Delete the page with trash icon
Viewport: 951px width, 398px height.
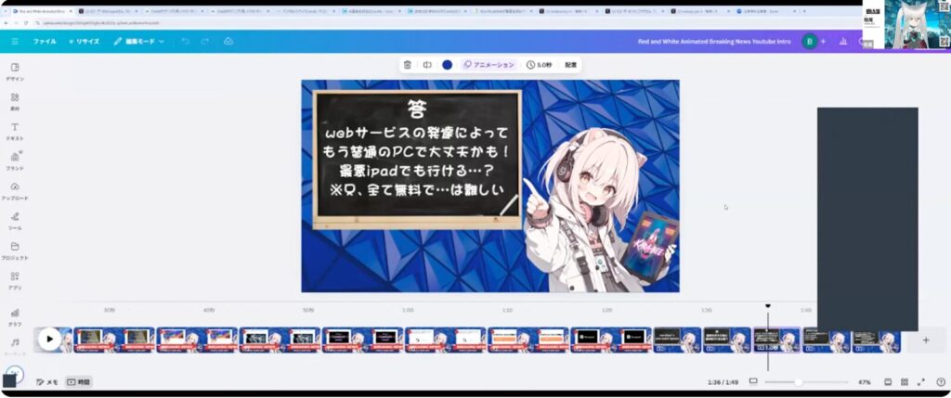[408, 65]
